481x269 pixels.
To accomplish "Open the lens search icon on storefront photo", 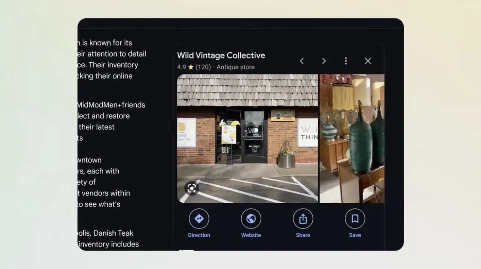I will 192,188.
